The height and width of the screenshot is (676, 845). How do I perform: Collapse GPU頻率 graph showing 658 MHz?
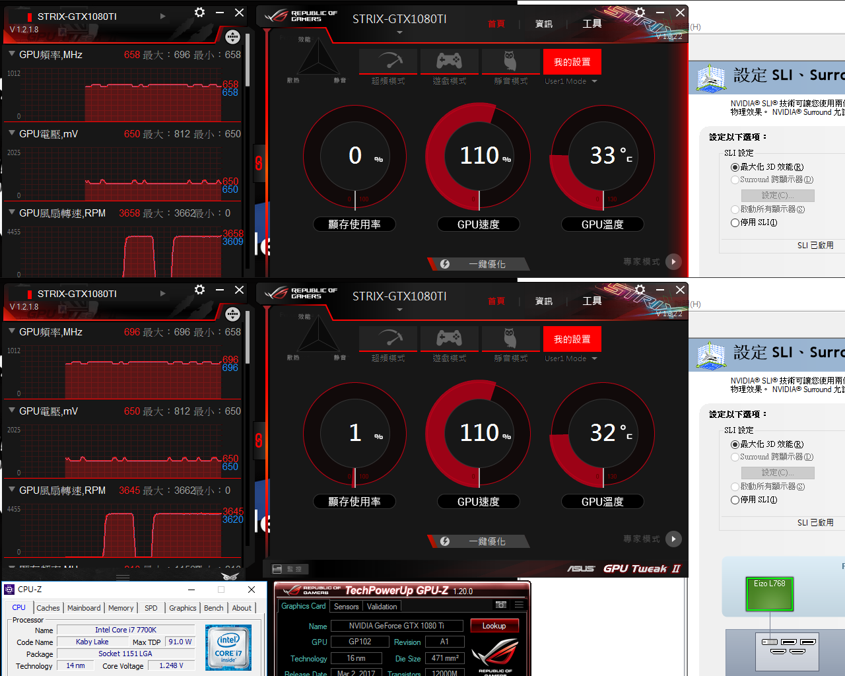click(12, 54)
